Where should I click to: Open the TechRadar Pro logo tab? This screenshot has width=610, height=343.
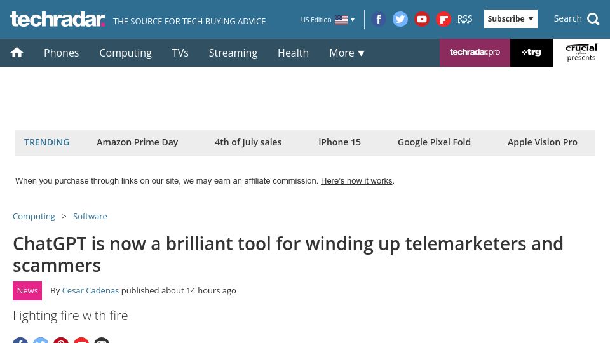(x=475, y=53)
